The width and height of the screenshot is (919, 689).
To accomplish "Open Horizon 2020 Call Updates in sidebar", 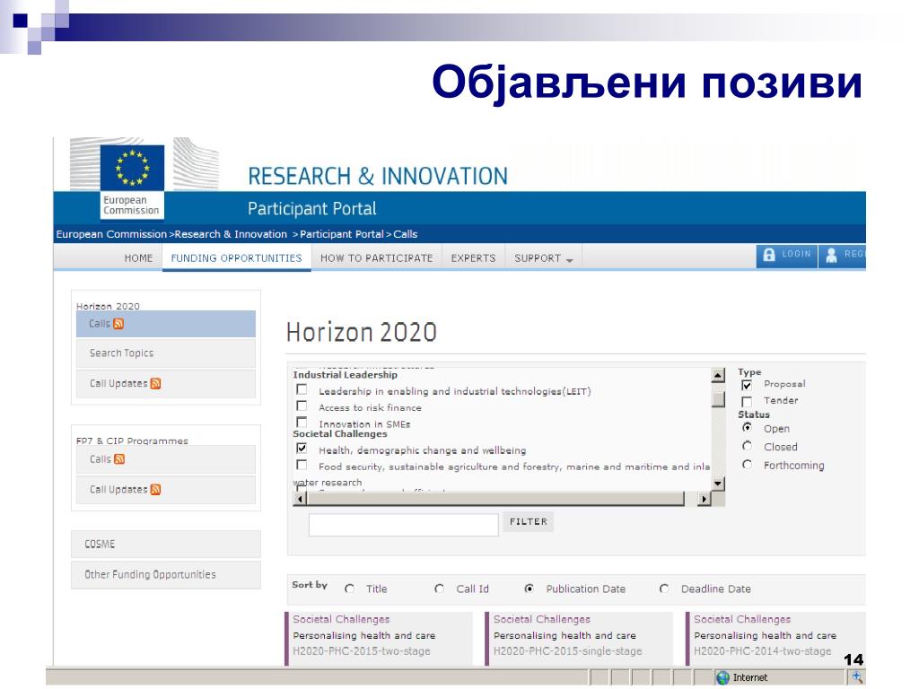I will tap(166, 384).
